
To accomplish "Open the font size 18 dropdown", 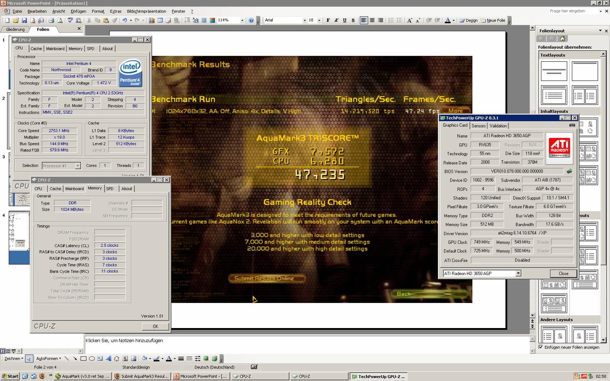I will click(319, 21).
